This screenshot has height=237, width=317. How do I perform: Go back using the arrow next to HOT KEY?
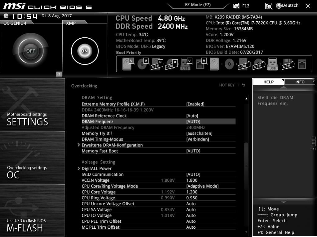244,85
